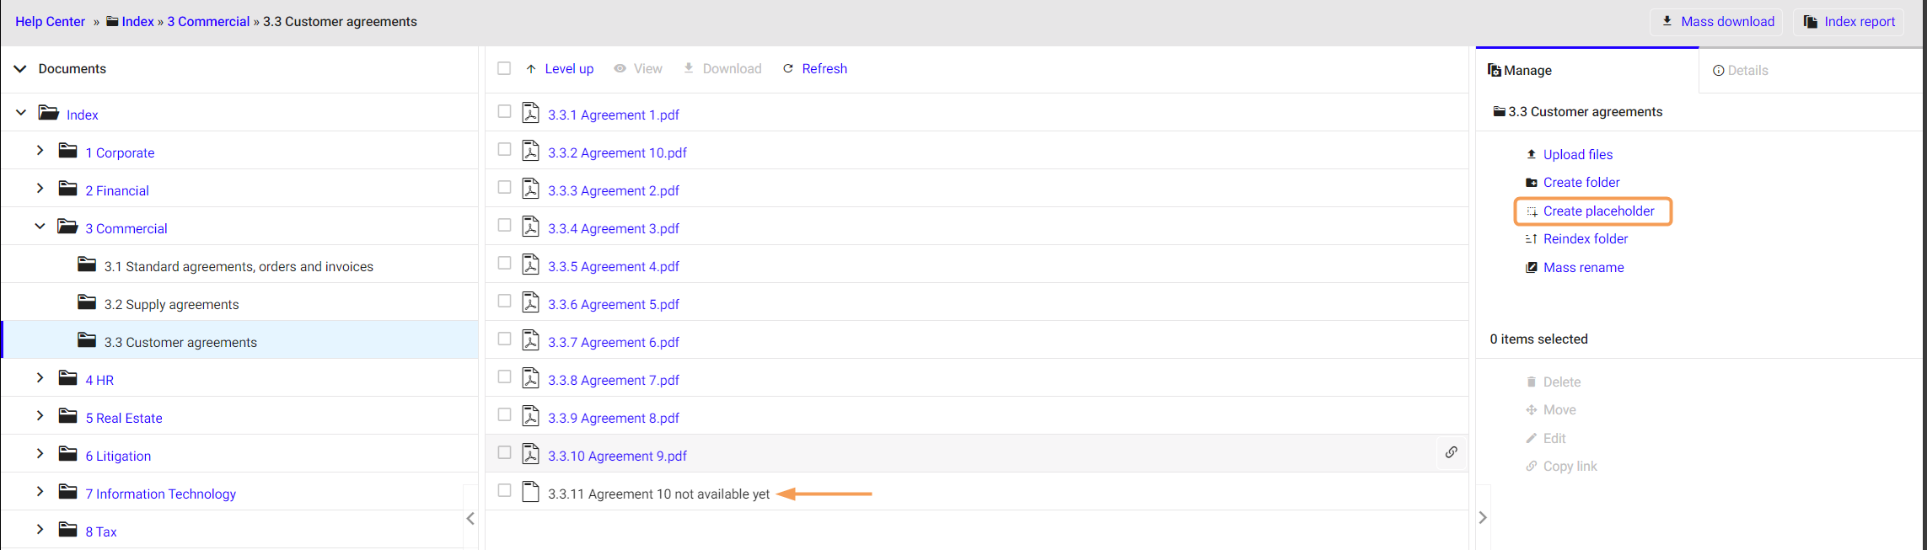Image resolution: width=1927 pixels, height=550 pixels.
Task: Expand the 7 Information Technology folder
Action: click(40, 492)
